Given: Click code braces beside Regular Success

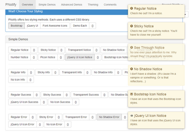Looking at the screenshot, I should 36,95.
